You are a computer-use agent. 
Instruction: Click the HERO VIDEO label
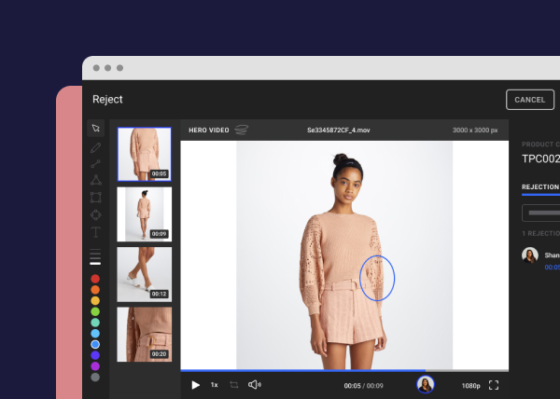(209, 131)
